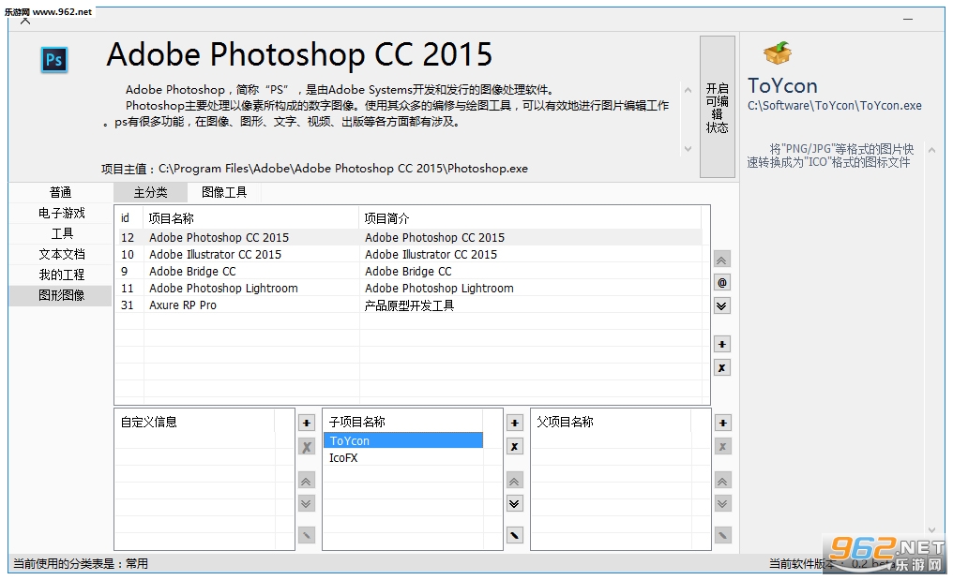Click the 自定义信息 list header
The image size is (953, 580).
(x=194, y=422)
